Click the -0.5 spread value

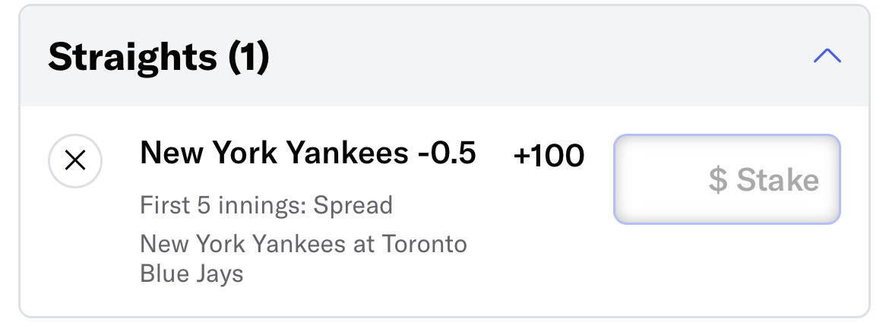pyautogui.click(x=447, y=153)
